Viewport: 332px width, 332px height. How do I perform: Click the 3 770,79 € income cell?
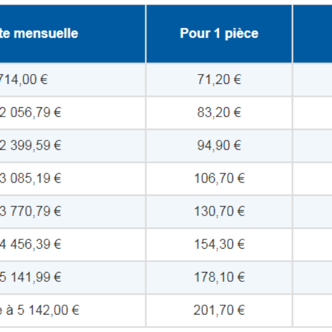73,211
